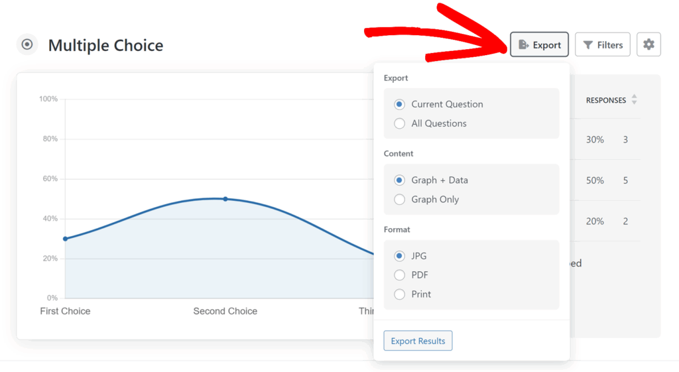Screen dimensions: 679x372
Task: Pick PDF as export format
Action: coord(399,275)
